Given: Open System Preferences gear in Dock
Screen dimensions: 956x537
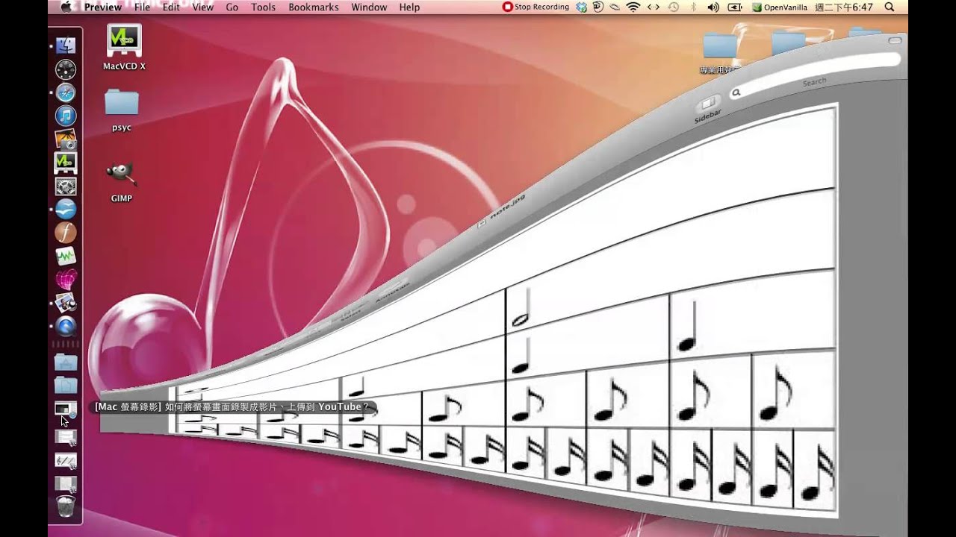Looking at the screenshot, I should [x=66, y=186].
